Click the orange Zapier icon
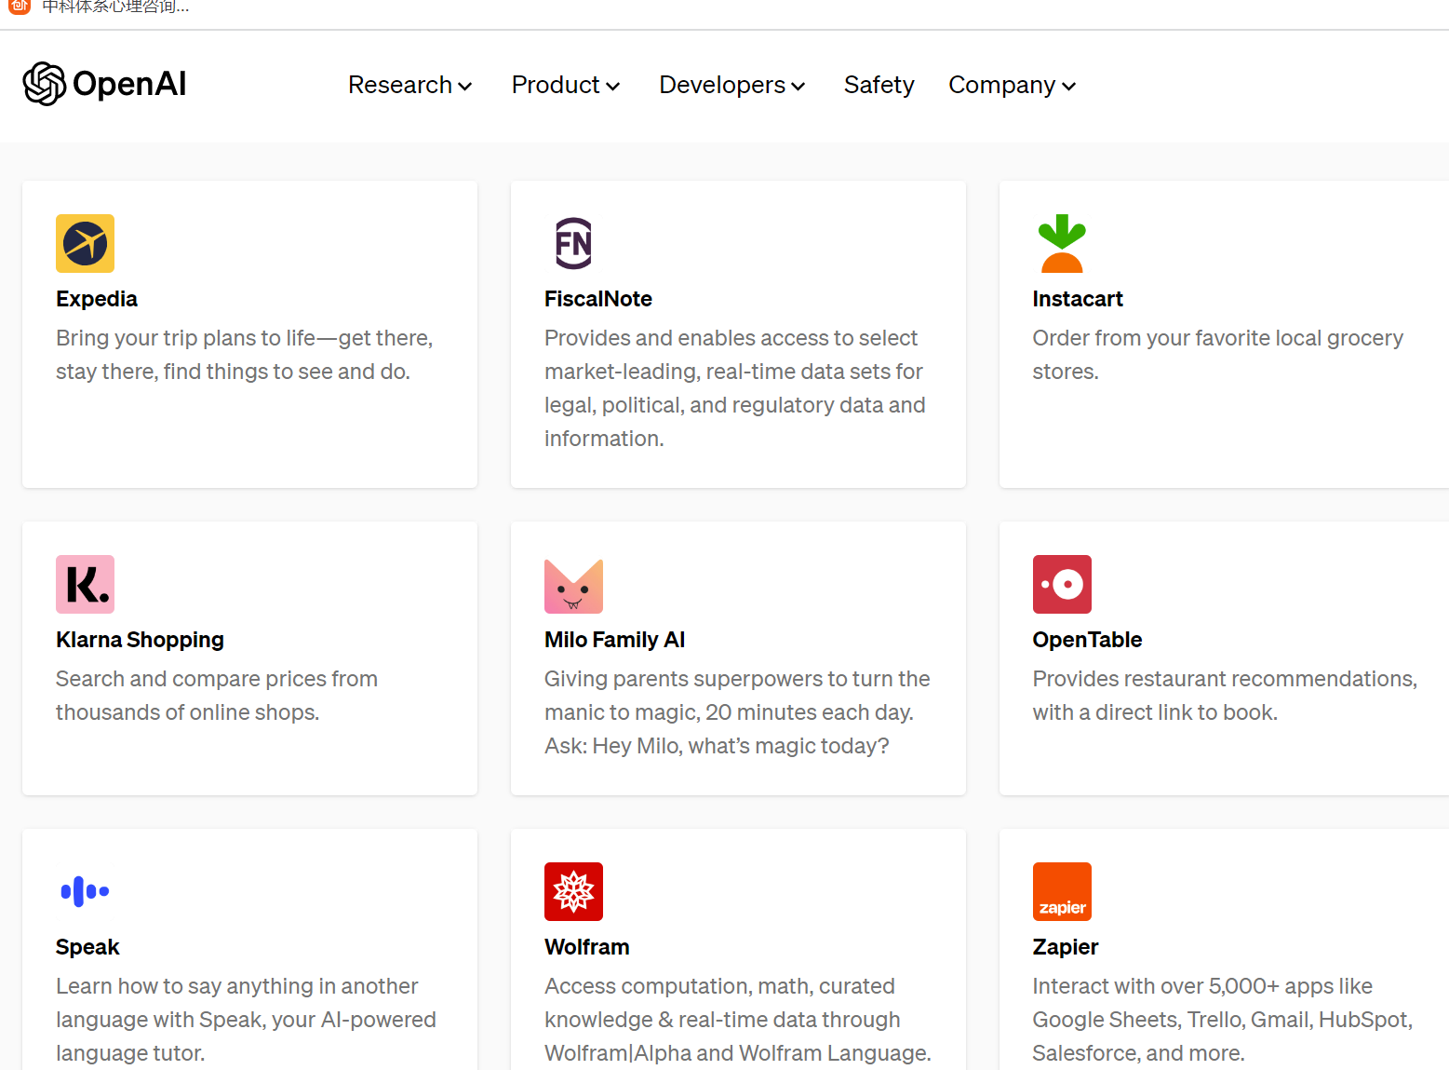The image size is (1449, 1070). 1061,891
